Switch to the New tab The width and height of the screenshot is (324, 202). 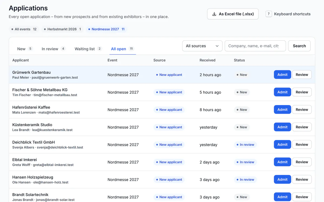(x=25, y=49)
